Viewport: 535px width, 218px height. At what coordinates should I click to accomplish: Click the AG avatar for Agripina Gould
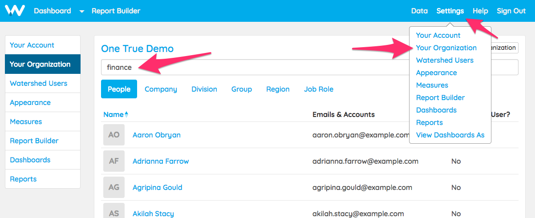point(114,187)
